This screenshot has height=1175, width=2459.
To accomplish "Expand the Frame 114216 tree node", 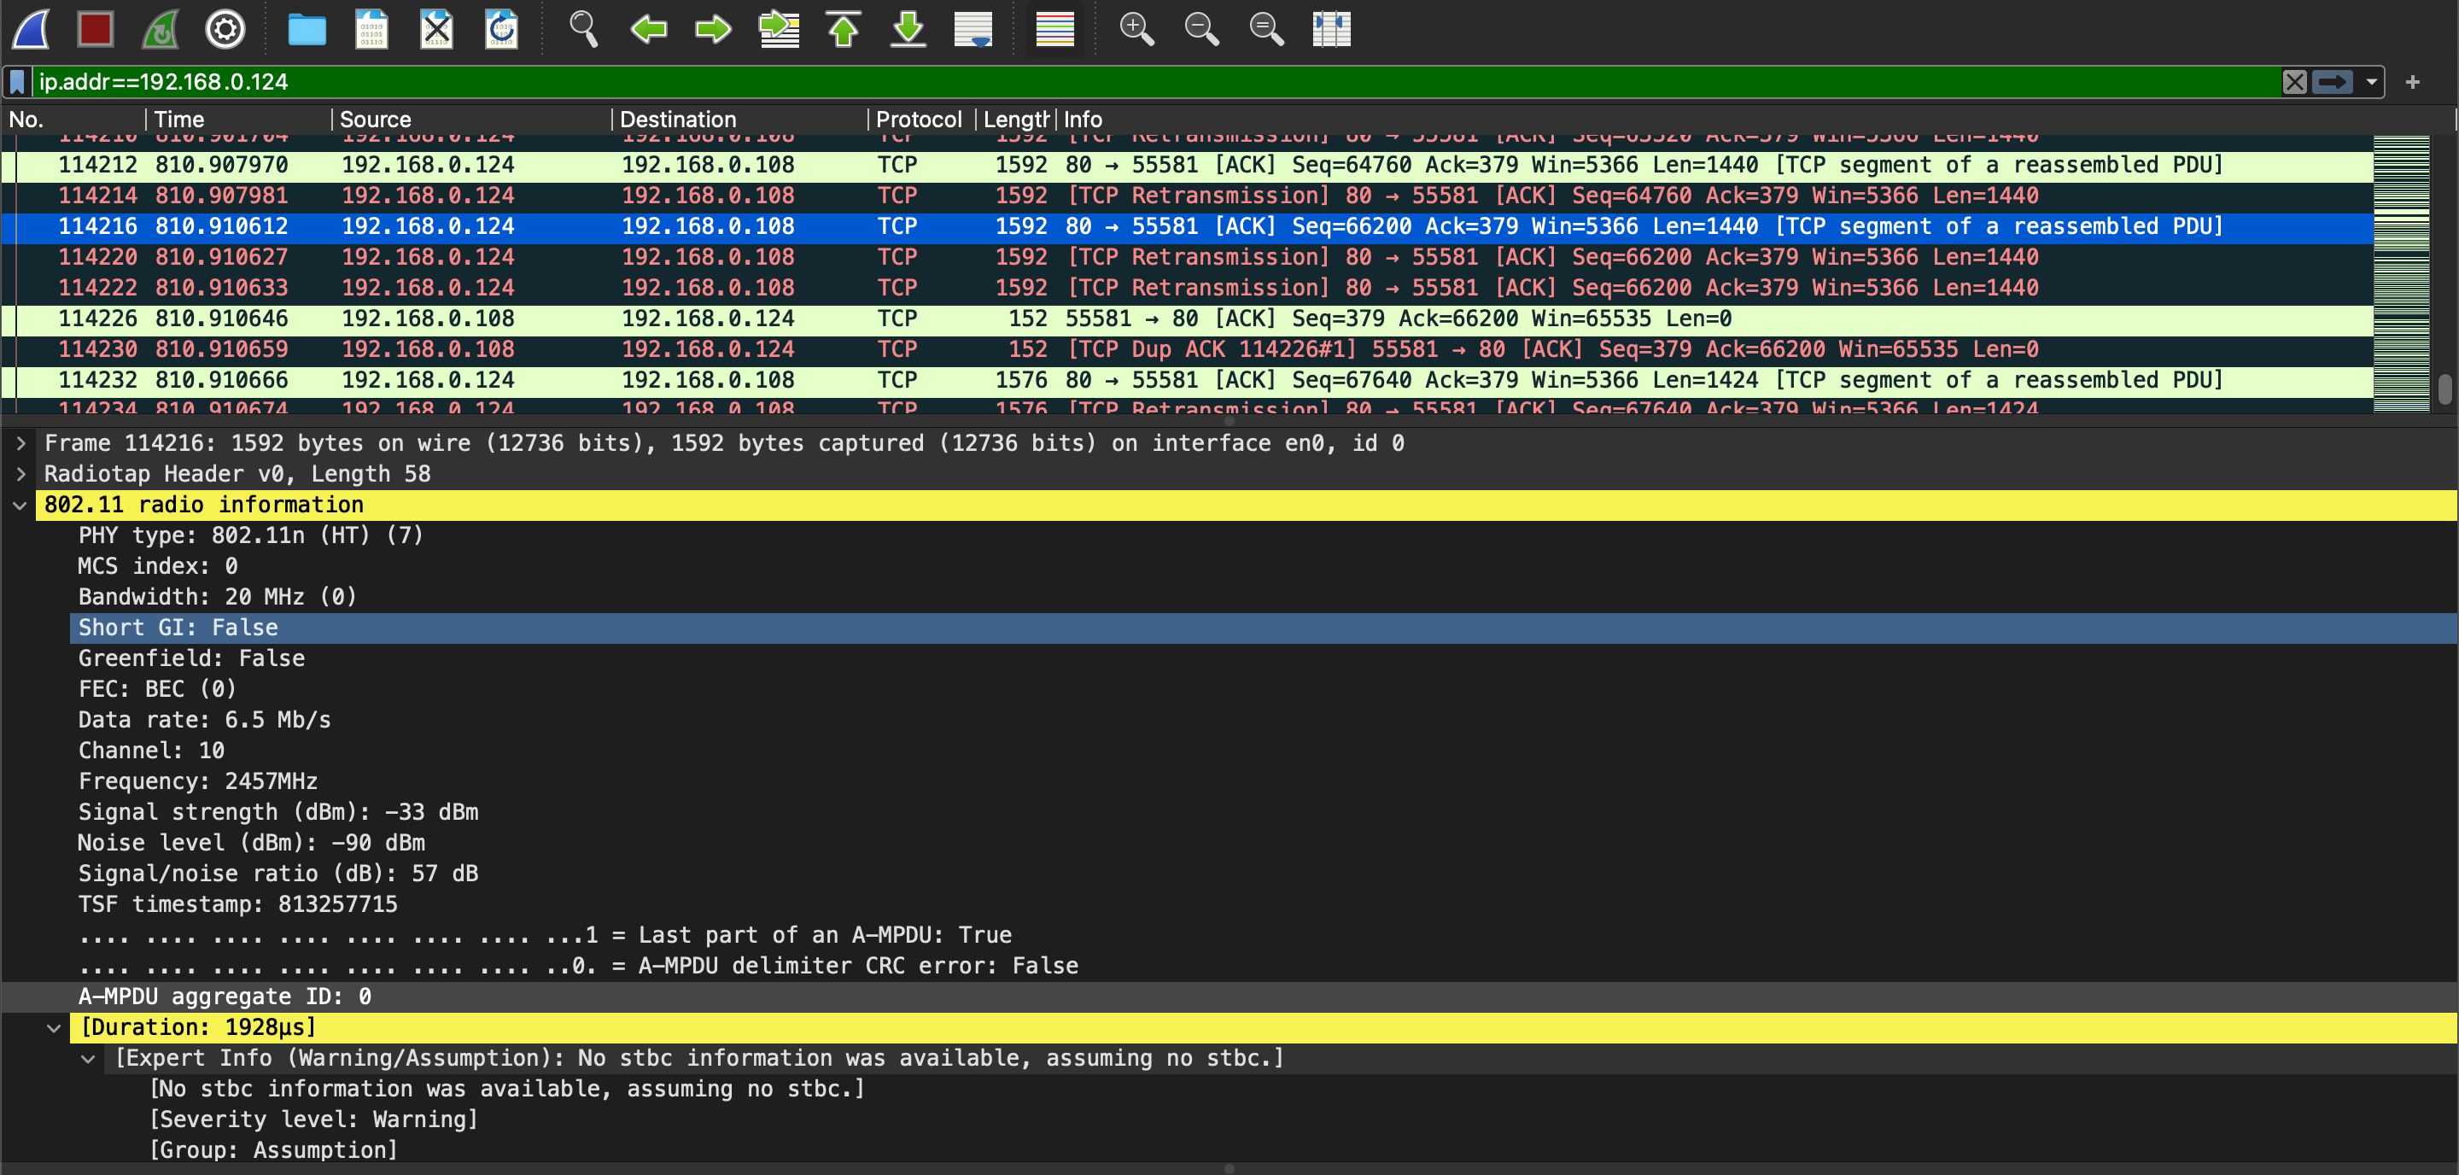I will pyautogui.click(x=21, y=443).
